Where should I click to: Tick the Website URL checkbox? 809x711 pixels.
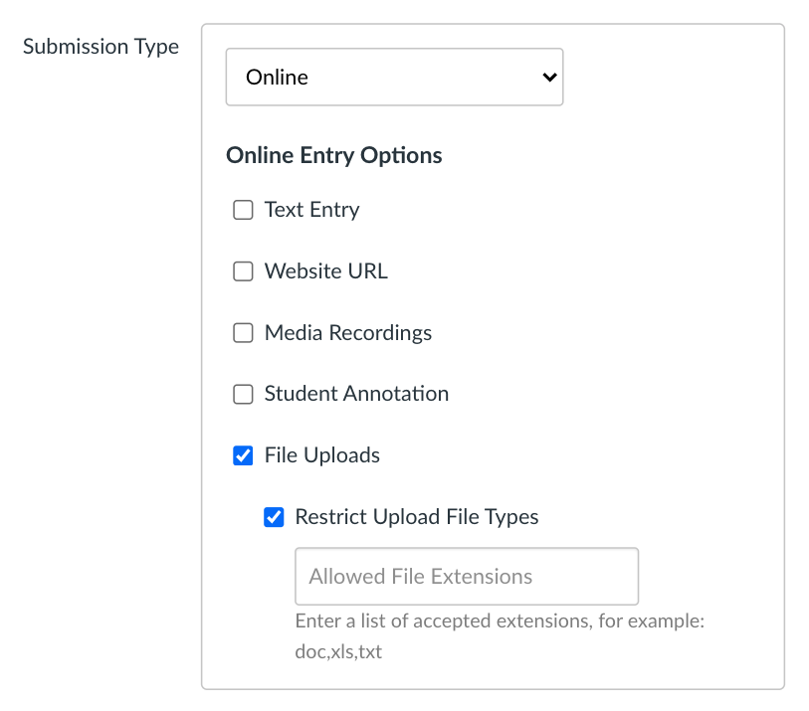[243, 271]
